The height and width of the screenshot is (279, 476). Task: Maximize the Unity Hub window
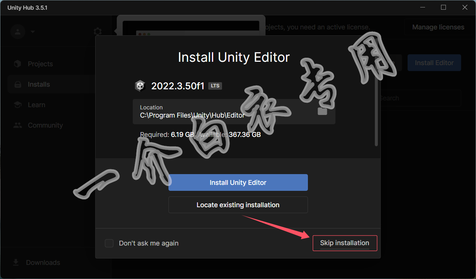pyautogui.click(x=443, y=7)
